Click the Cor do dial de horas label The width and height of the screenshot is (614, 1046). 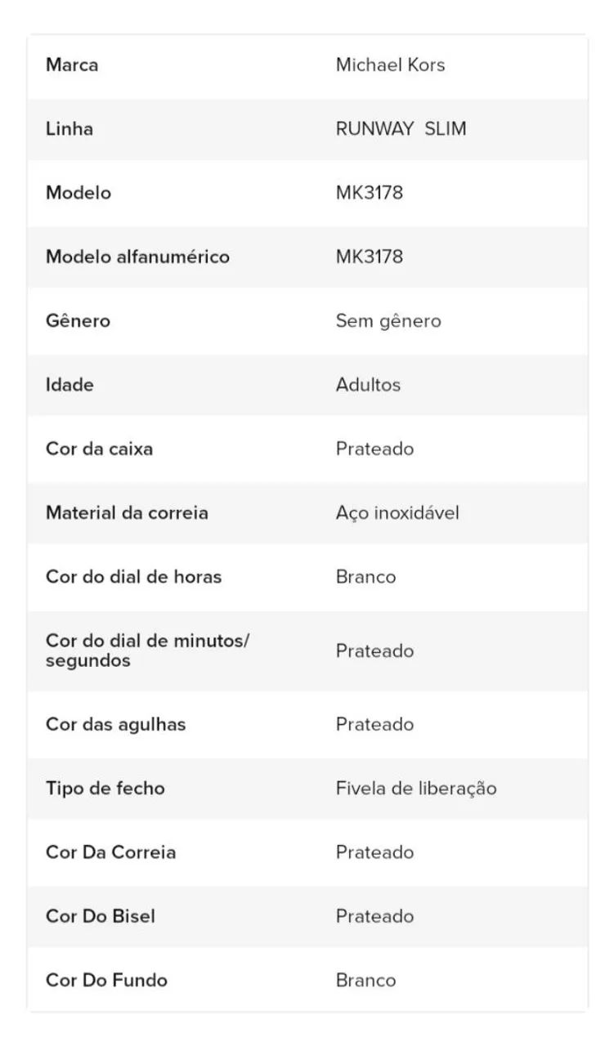(133, 577)
